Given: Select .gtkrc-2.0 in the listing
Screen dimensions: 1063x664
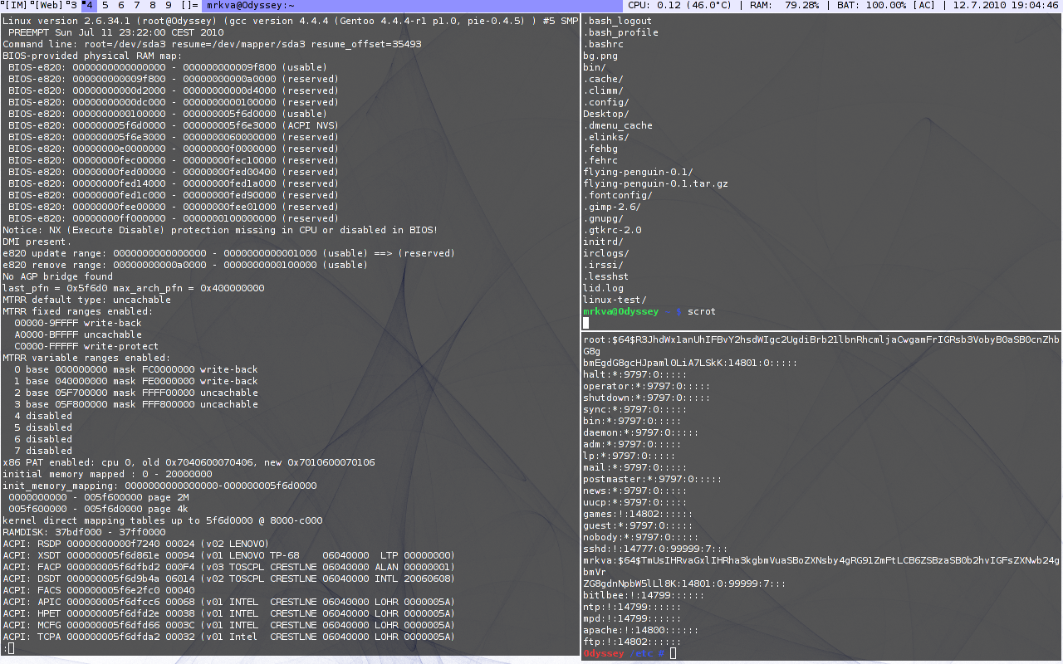Looking at the screenshot, I should click(611, 230).
